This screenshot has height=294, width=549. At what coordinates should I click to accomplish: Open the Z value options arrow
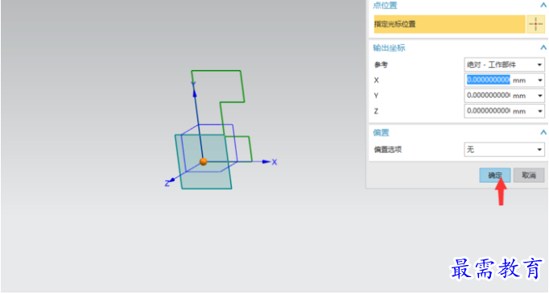tap(539, 111)
